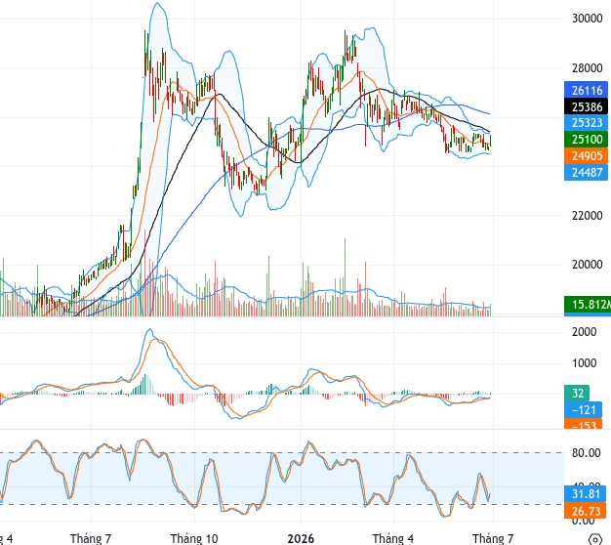The image size is (611, 545).
Task: Click the 20000 price axis value
Action: point(587,265)
